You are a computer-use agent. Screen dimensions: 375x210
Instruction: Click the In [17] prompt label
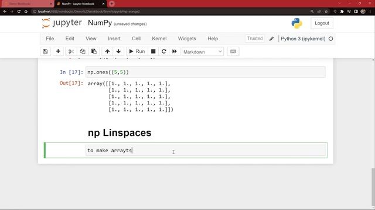(71, 72)
